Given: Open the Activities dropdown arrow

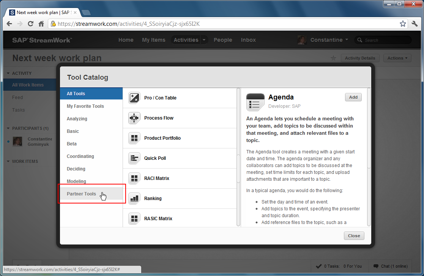Looking at the screenshot, I should tap(204, 40).
